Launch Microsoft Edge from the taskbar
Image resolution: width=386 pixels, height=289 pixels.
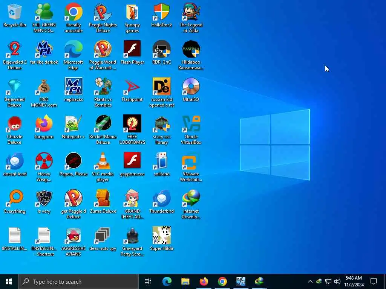[167, 281]
